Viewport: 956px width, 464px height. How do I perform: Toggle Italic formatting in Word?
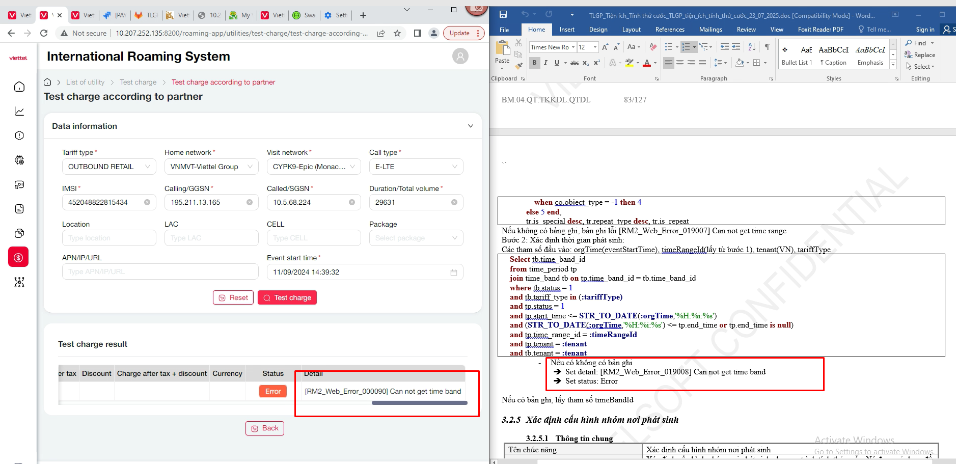[x=545, y=63]
